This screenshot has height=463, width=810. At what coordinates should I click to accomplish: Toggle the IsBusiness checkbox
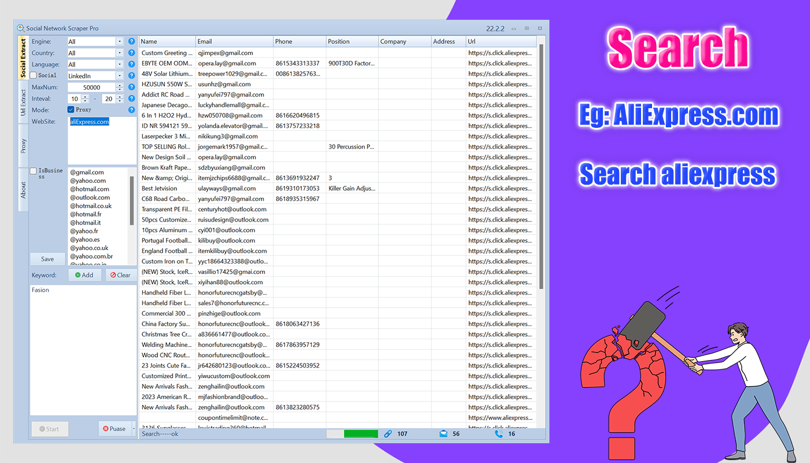click(x=33, y=171)
